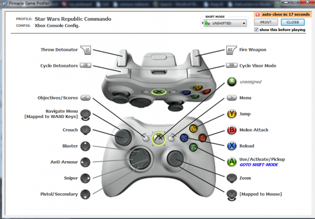This screenshot has width=315, height=219.
Task: Click the 'Pistol/Secondary' label
Action: tap(59, 194)
